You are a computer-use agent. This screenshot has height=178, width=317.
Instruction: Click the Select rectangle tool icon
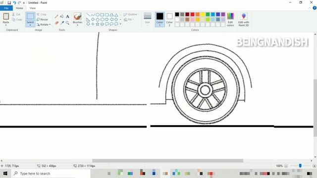pos(30,16)
